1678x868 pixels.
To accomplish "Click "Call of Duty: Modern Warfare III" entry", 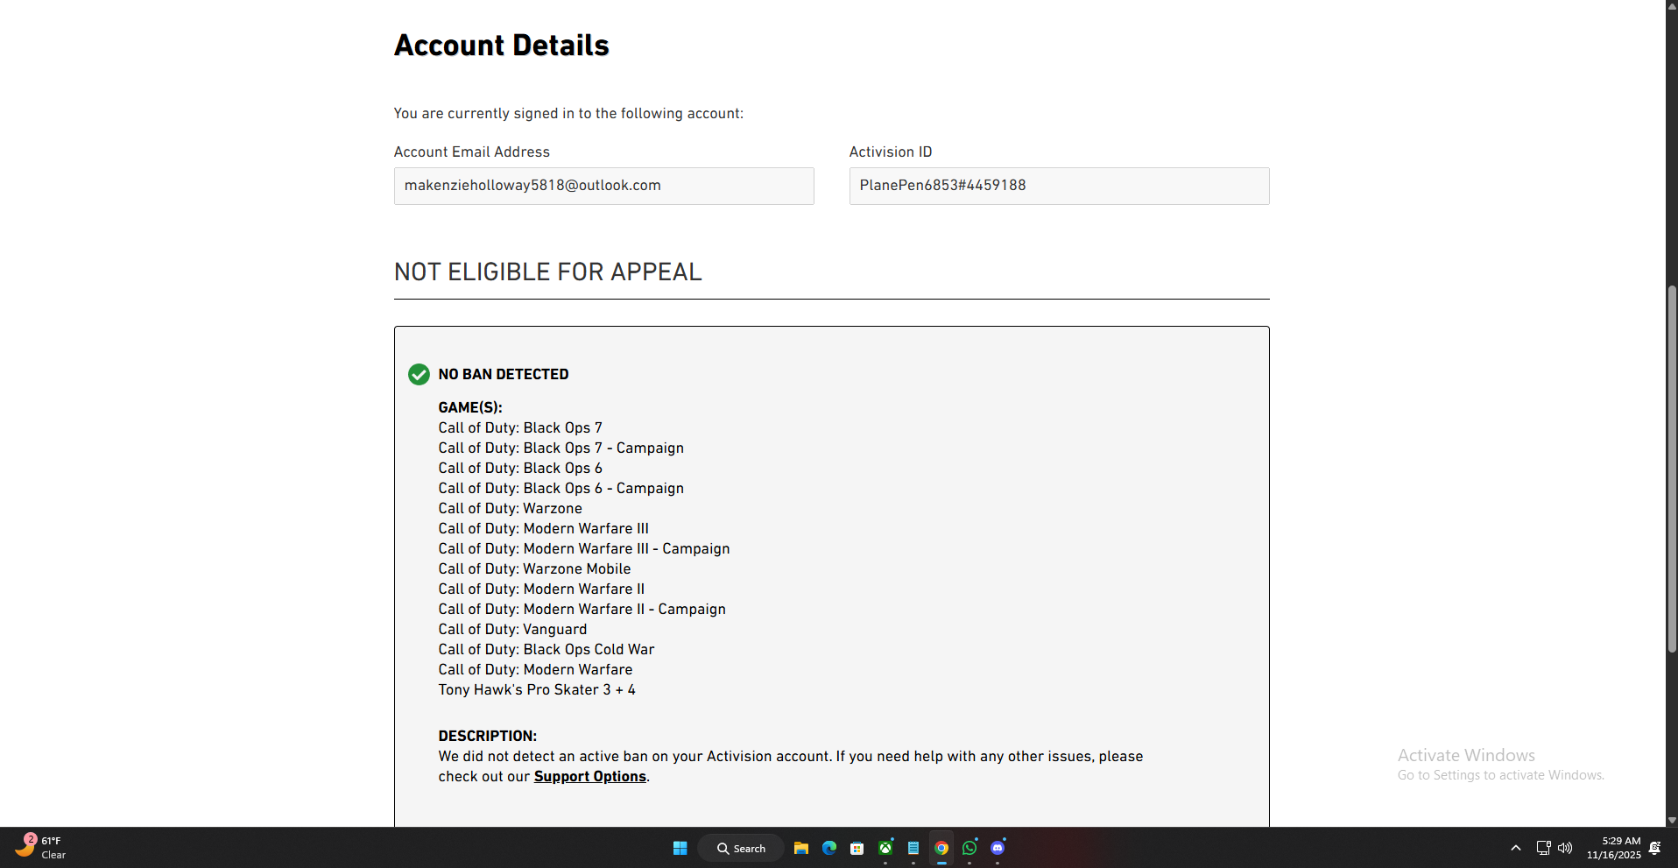I will (544, 528).
